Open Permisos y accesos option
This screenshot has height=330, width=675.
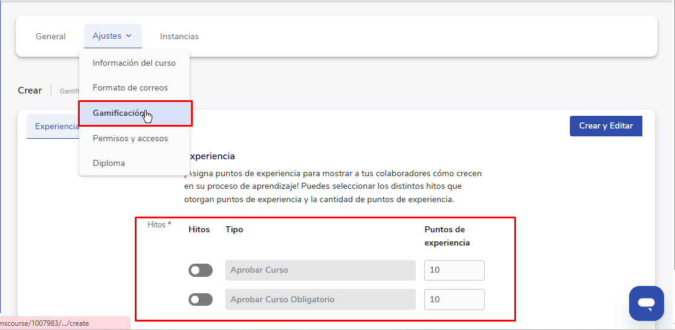click(130, 138)
